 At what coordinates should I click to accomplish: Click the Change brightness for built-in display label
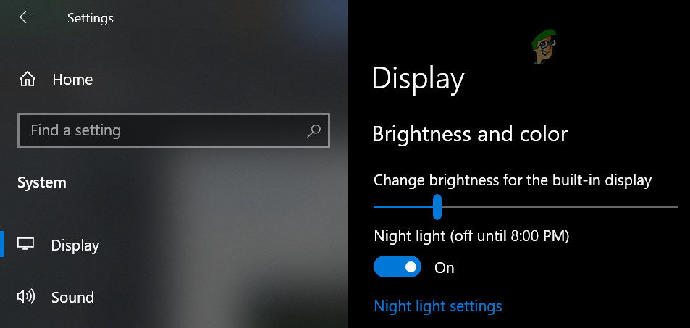(x=513, y=180)
